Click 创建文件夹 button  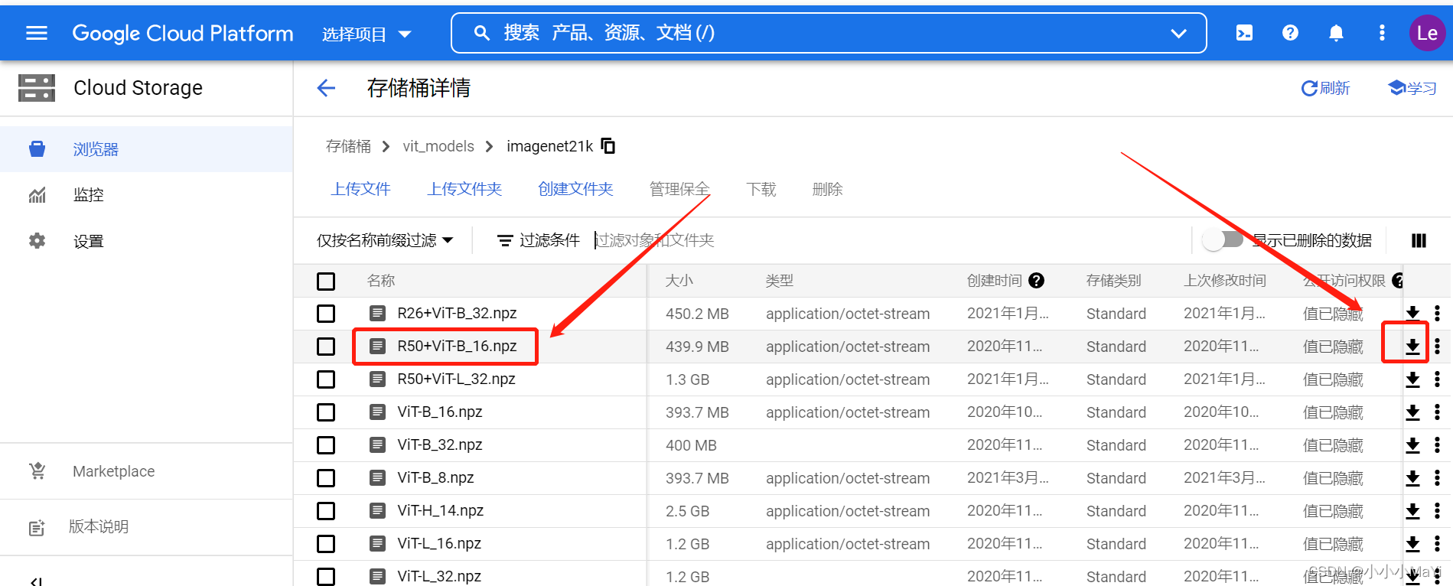[575, 189]
